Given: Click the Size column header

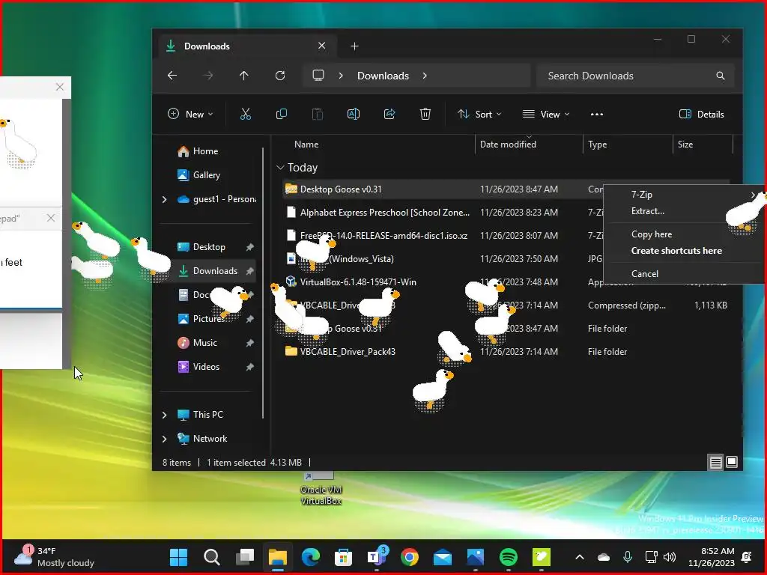Looking at the screenshot, I should tap(685, 144).
